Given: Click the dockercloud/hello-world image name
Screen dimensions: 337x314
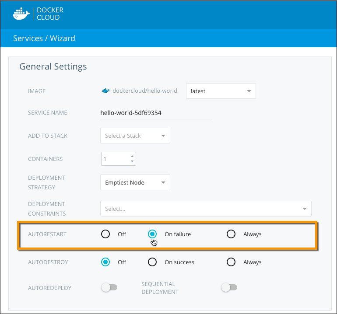Looking at the screenshot, I should [145, 91].
